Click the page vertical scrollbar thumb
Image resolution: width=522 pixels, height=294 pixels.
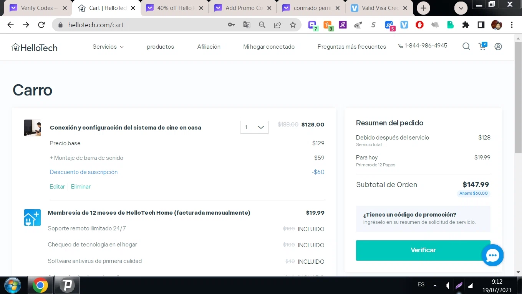[x=518, y=98]
